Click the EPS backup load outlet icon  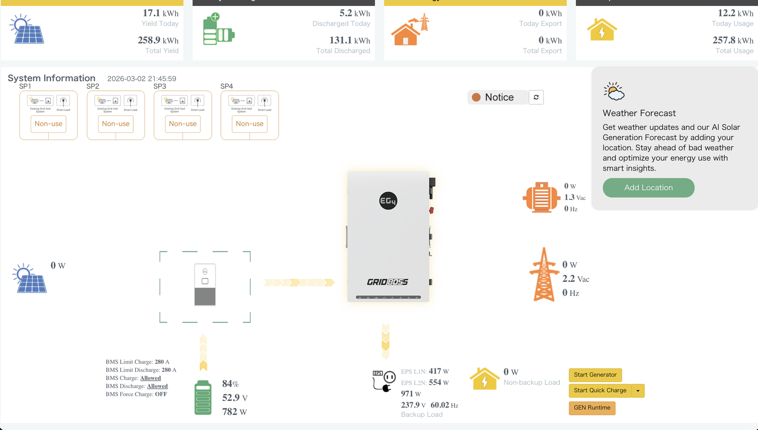click(x=384, y=381)
